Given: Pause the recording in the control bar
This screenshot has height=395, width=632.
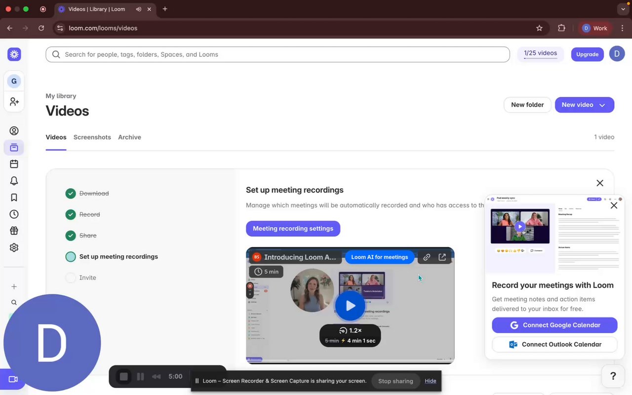Looking at the screenshot, I should [141, 377].
